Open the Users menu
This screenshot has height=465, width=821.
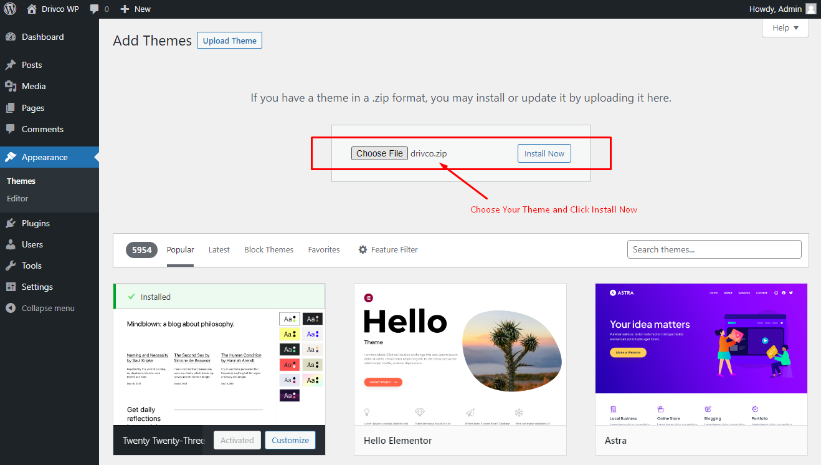coord(49,244)
